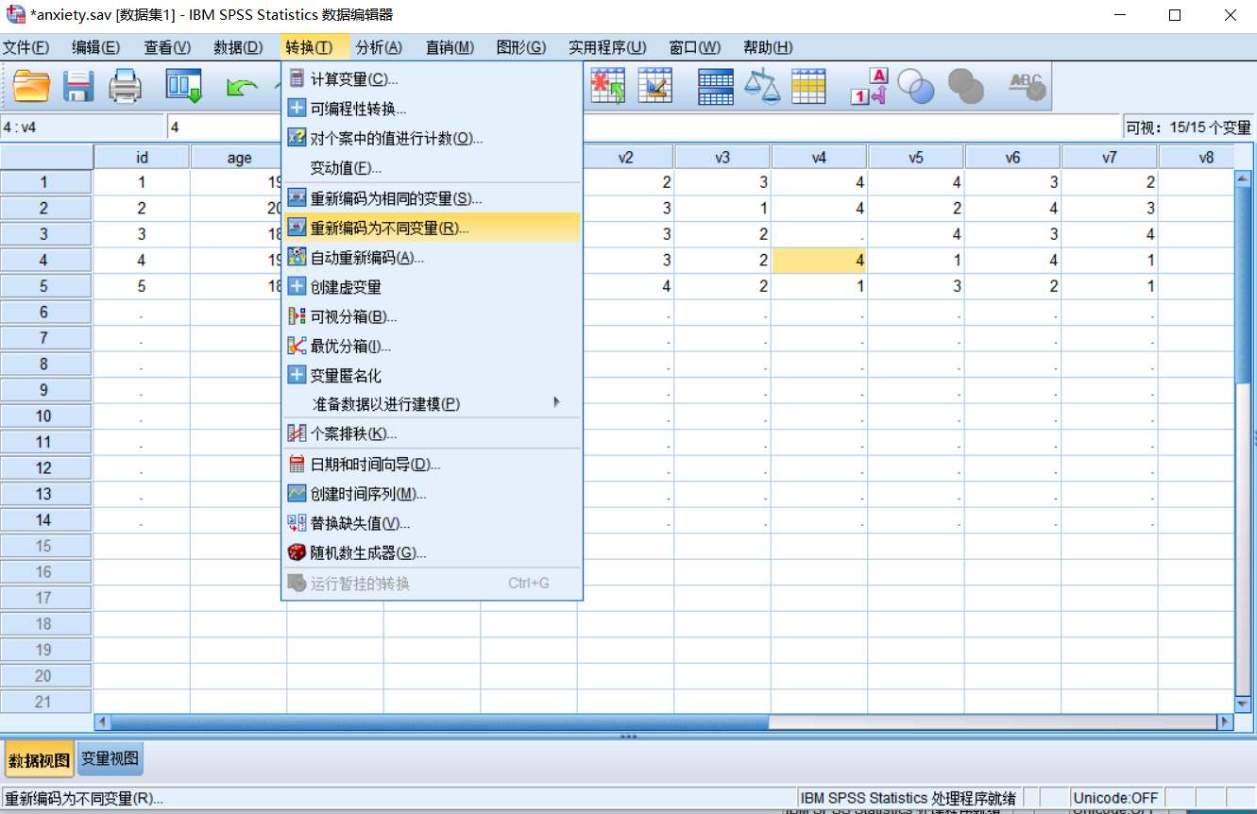Click the vertical scrollbar up arrow
Screen dimensions: 1257x814
click(1244, 178)
